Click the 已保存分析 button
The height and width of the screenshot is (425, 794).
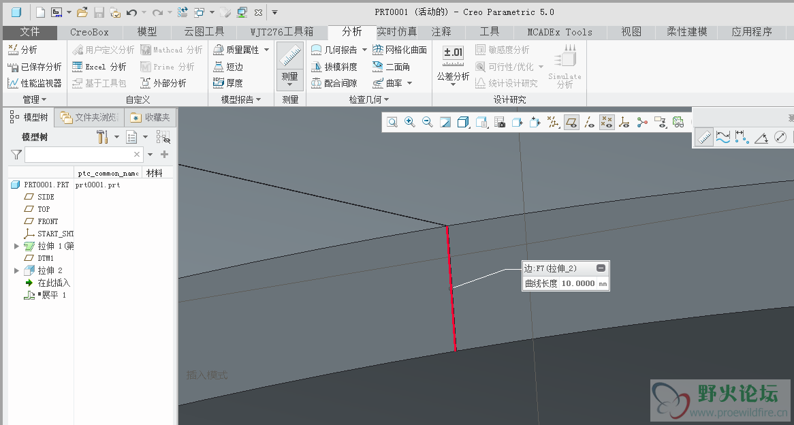click(35, 67)
